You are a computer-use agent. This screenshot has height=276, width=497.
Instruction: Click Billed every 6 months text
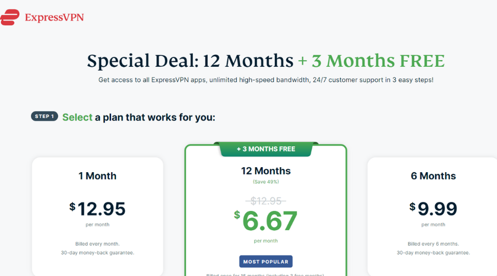pyautogui.click(x=433, y=244)
